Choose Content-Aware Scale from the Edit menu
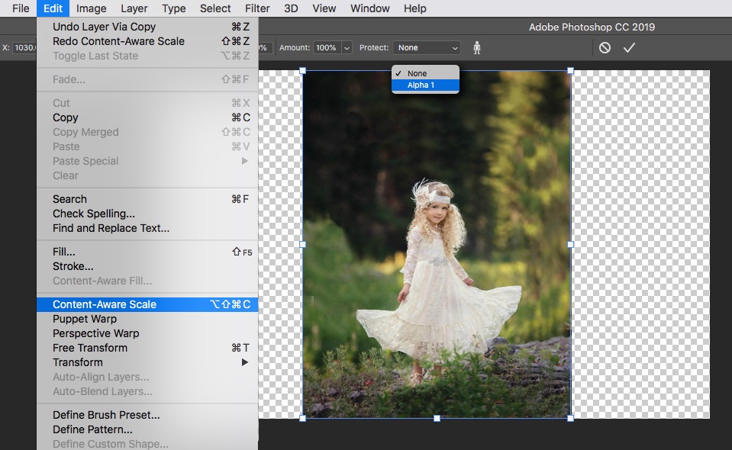Image resolution: width=732 pixels, height=450 pixels. pos(105,304)
